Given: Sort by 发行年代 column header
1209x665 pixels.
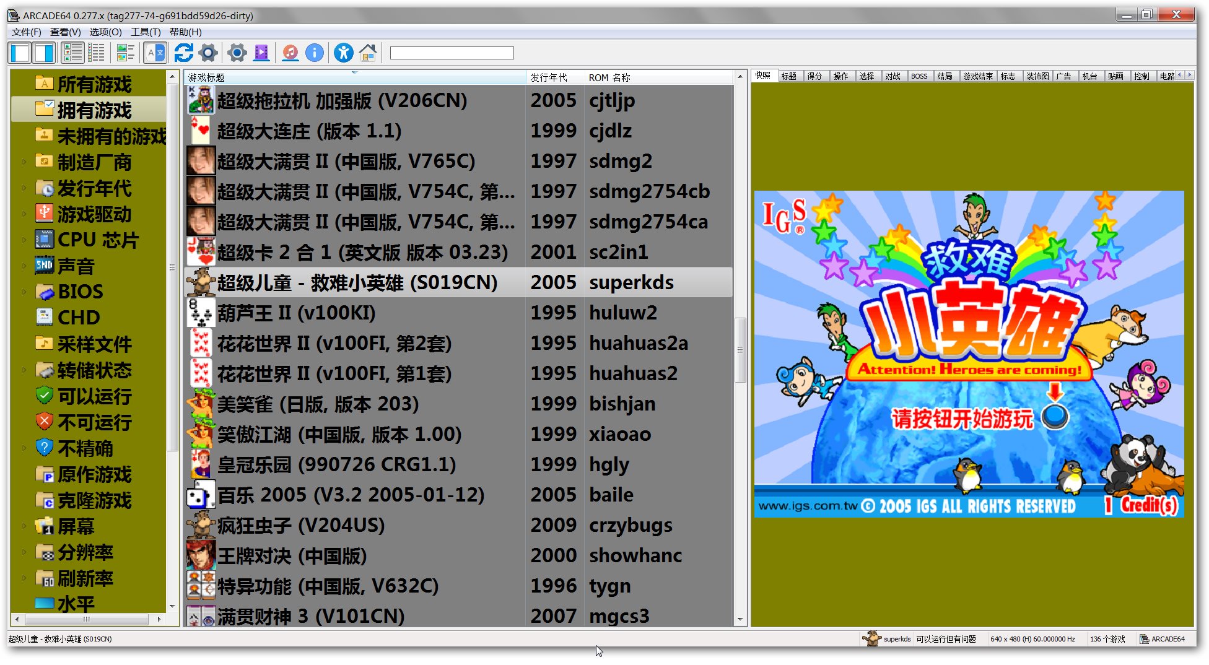Looking at the screenshot, I should point(554,77).
